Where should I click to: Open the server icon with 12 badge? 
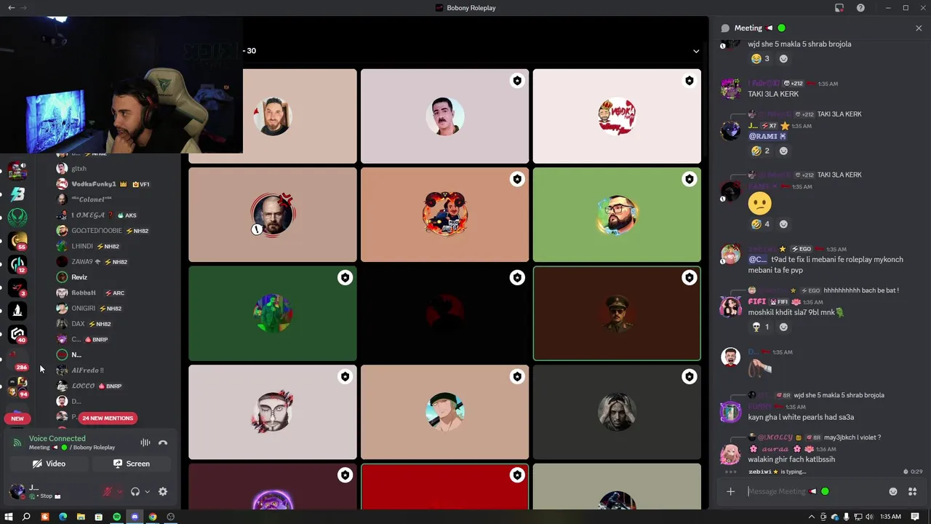coord(17,264)
